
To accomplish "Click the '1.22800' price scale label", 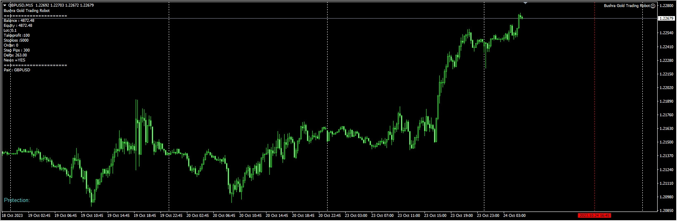I will (666, 6).
